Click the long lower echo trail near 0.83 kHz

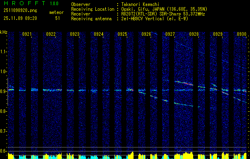coord(184,105)
